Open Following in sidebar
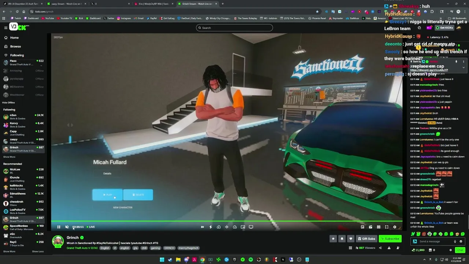The height and width of the screenshot is (264, 469). click(17, 55)
